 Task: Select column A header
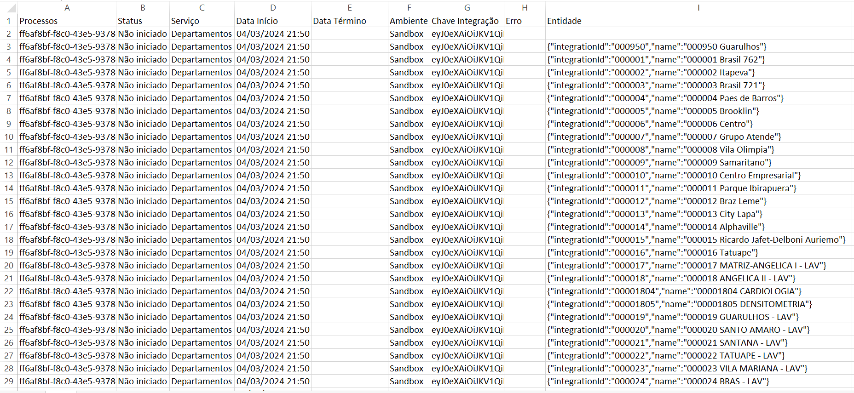pyautogui.click(x=67, y=8)
